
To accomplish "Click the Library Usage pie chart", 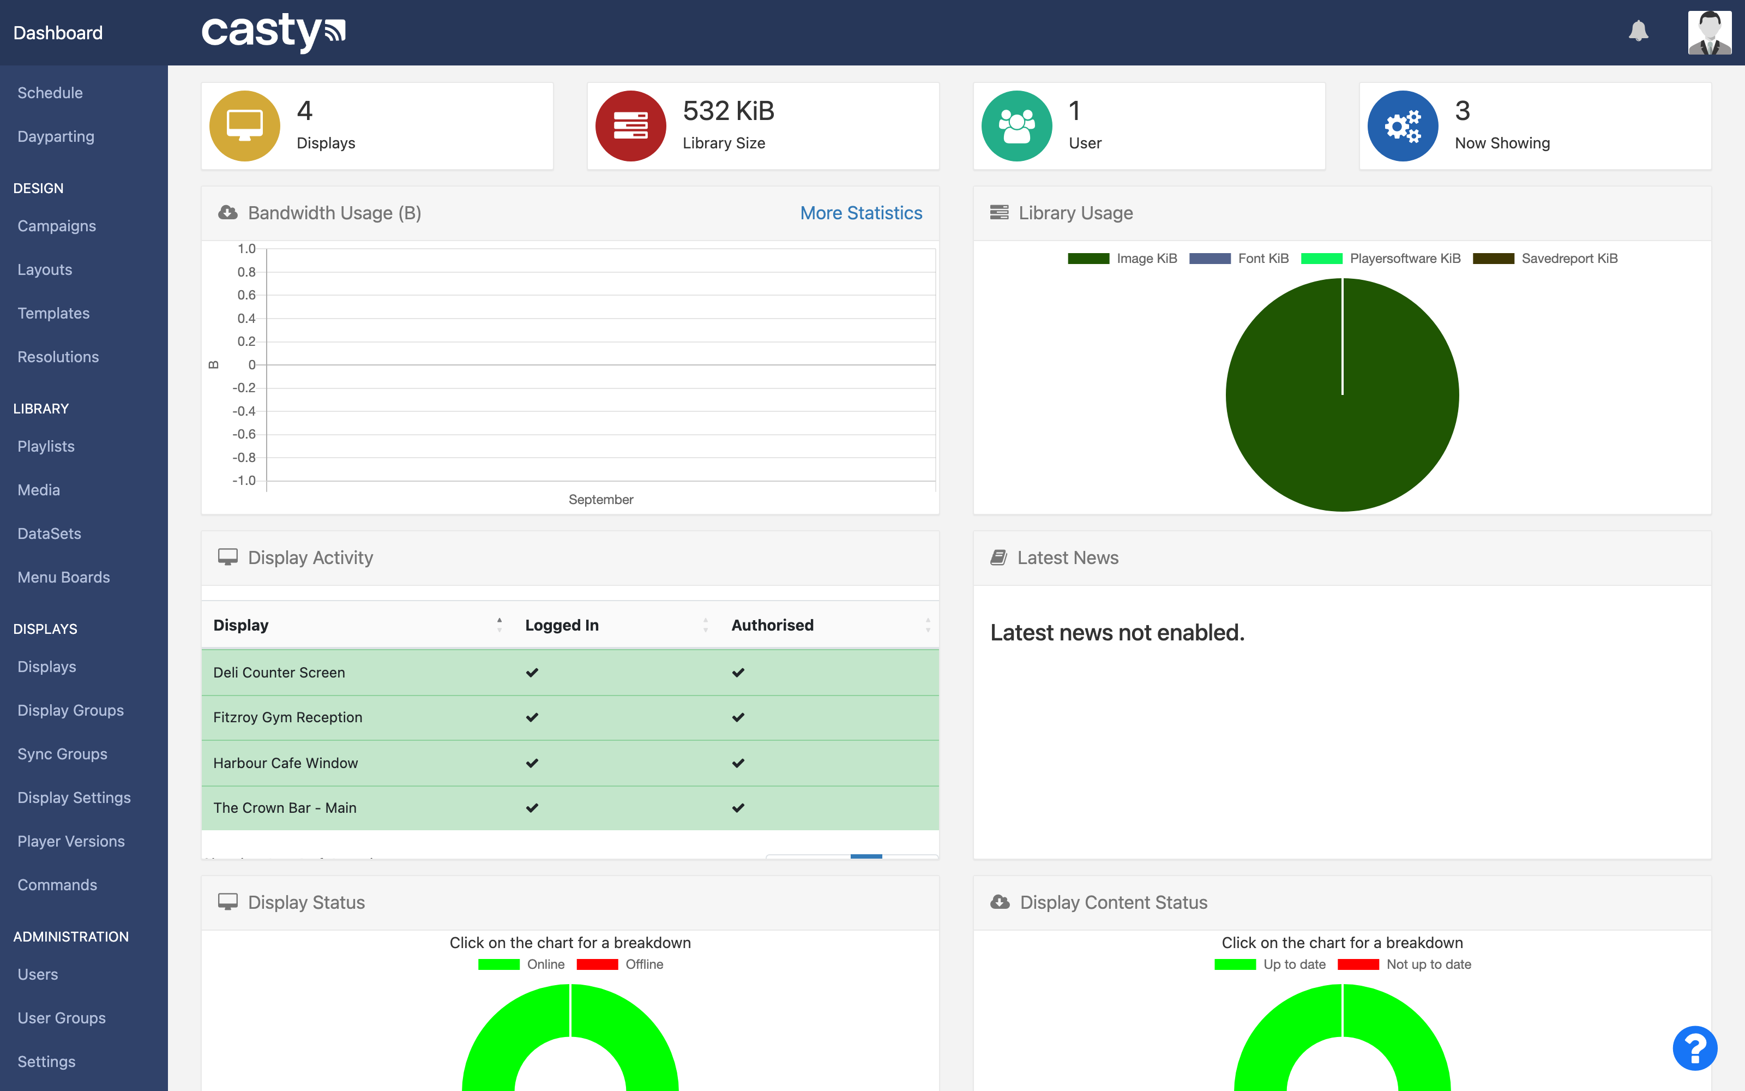I will click(x=1342, y=395).
